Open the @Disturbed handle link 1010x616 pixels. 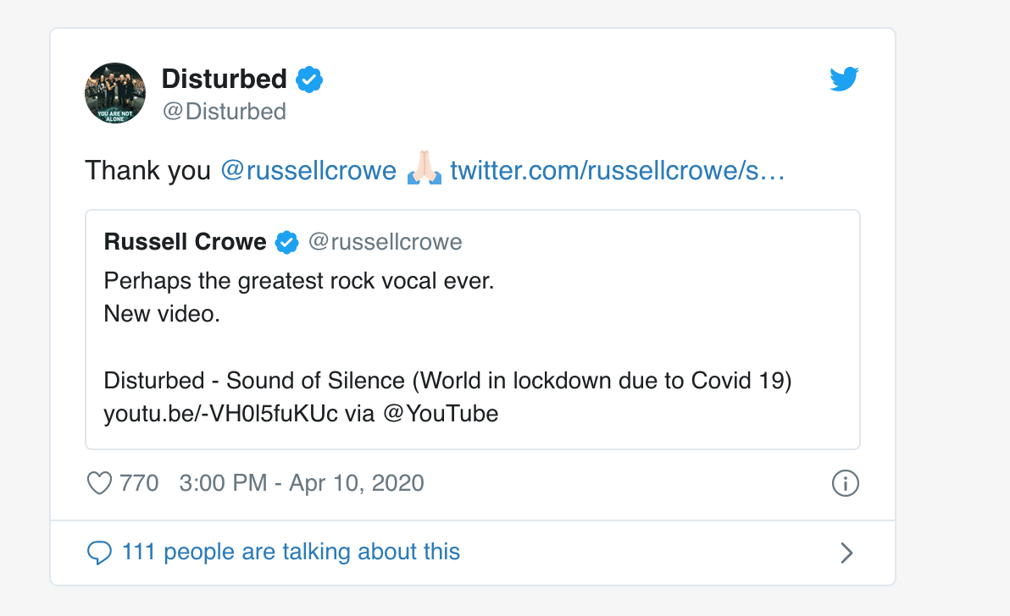pyautogui.click(x=225, y=111)
